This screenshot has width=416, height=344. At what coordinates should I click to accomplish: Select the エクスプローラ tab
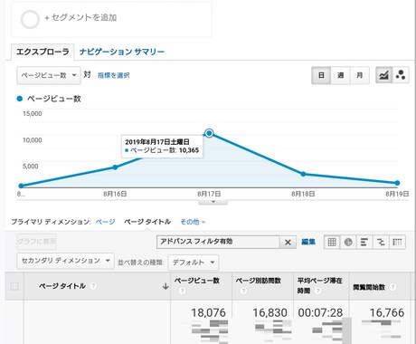(x=43, y=52)
